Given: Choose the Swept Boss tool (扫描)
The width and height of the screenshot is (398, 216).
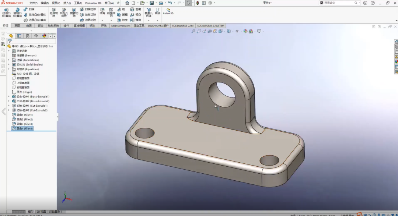Looking at the screenshot, I should [x=29, y=9].
